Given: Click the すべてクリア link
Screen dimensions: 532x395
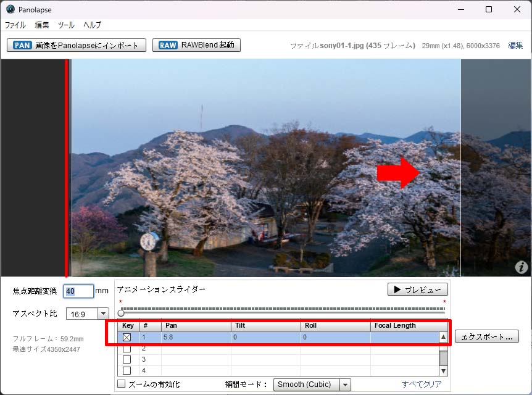Looking at the screenshot, I should click(x=422, y=385).
